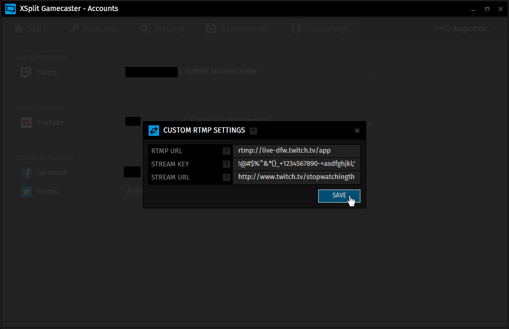Open help next to Custom RTMP Settings title
Screen dimensions: 509x329
(253, 131)
